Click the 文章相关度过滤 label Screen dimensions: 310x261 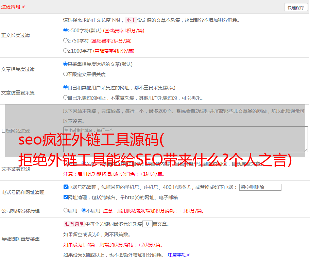pos(18,69)
